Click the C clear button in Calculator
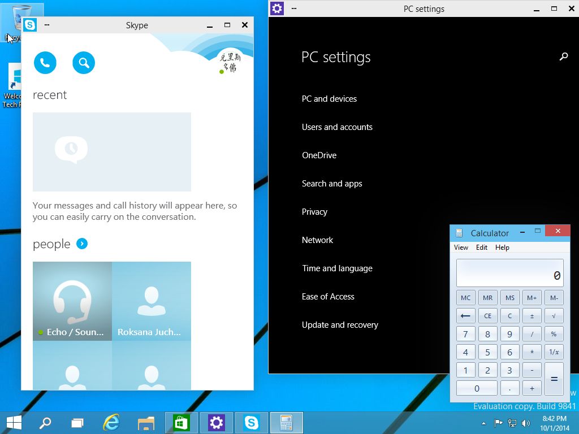The height and width of the screenshot is (434, 579). click(x=510, y=316)
